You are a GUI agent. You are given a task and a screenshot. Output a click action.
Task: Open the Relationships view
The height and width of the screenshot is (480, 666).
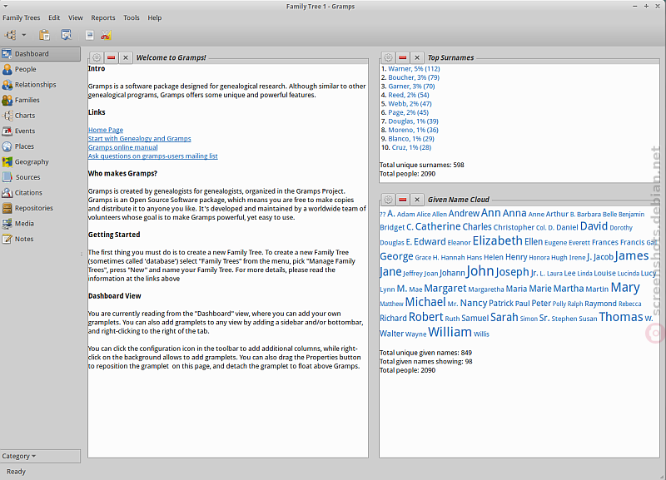(x=40, y=85)
